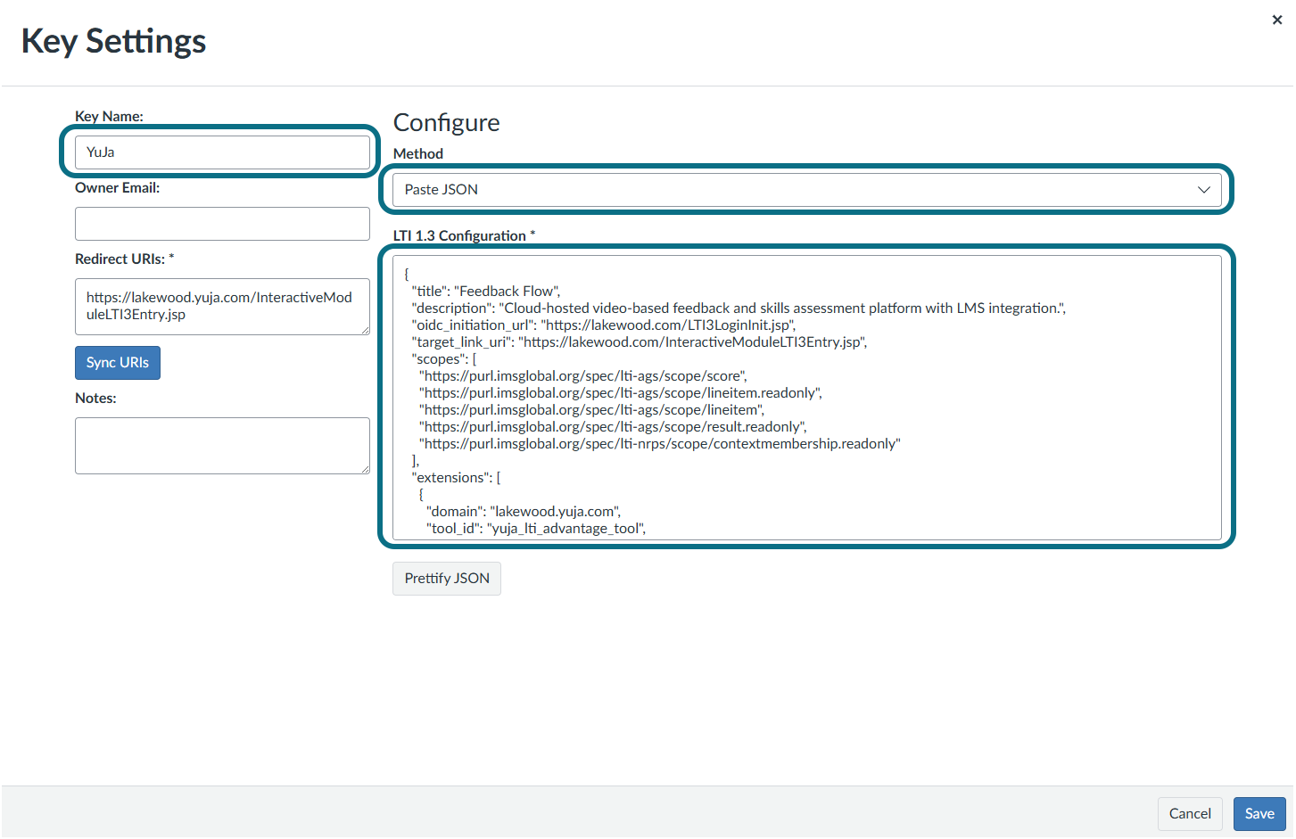Click the Notes text area
The height and width of the screenshot is (839, 1296).
click(x=222, y=446)
